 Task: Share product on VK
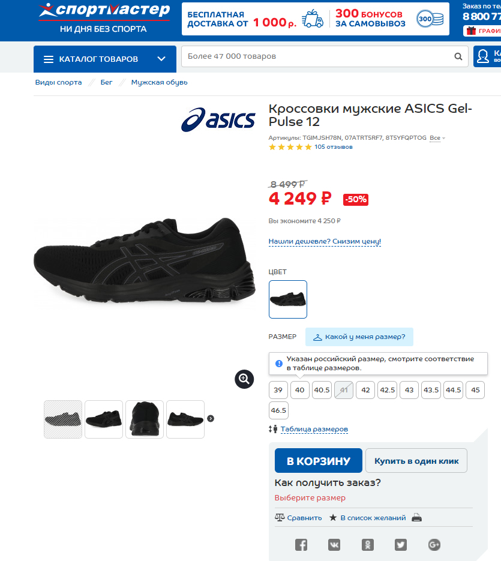pyautogui.click(x=334, y=545)
